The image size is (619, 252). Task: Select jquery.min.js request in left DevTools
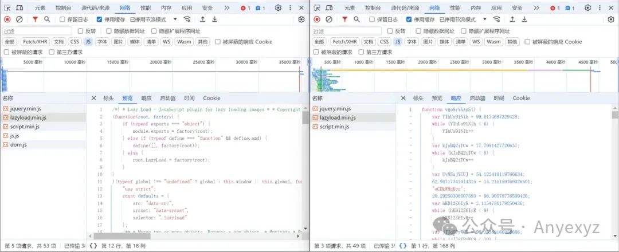pos(43,108)
